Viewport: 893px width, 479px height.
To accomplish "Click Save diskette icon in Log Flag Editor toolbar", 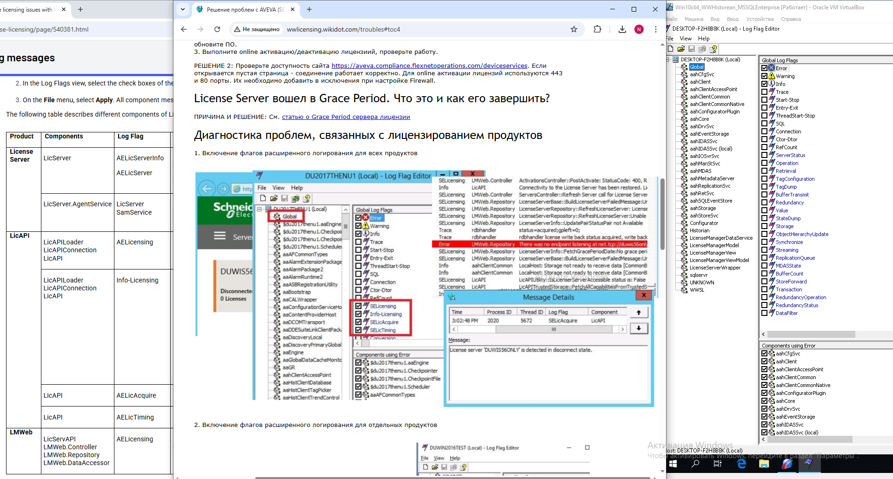I will pos(692,49).
